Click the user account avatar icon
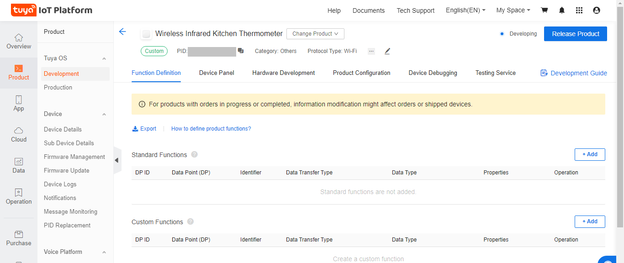Viewport: 624px width, 263px height. 597,10
